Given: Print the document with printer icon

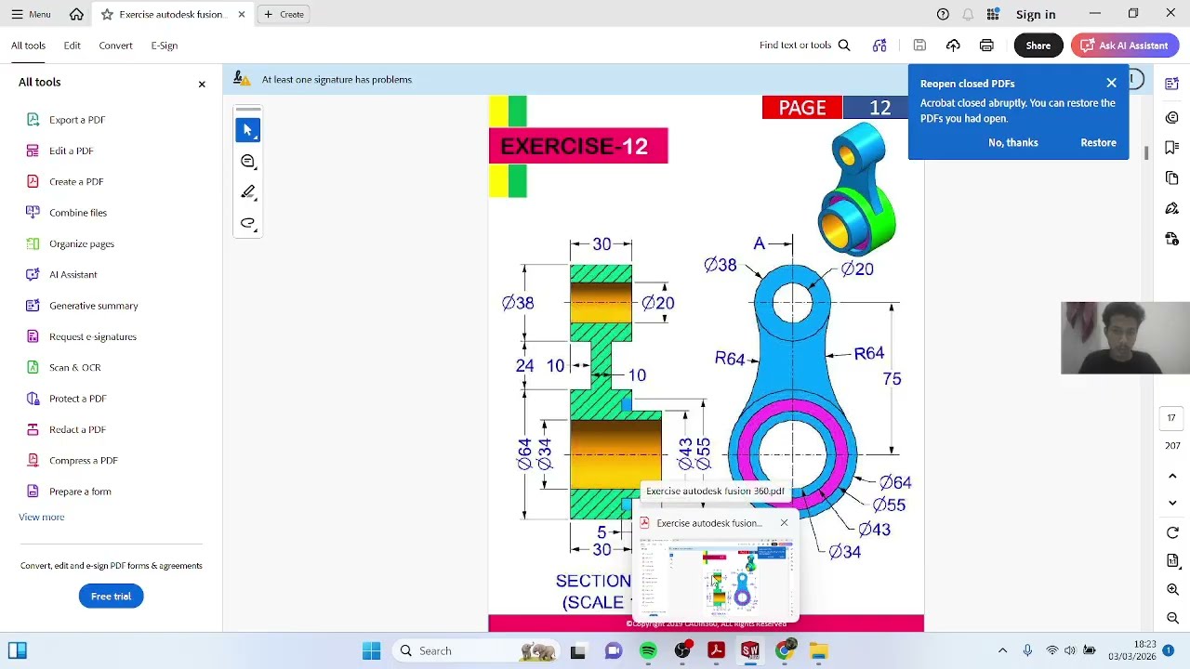Looking at the screenshot, I should point(986,46).
